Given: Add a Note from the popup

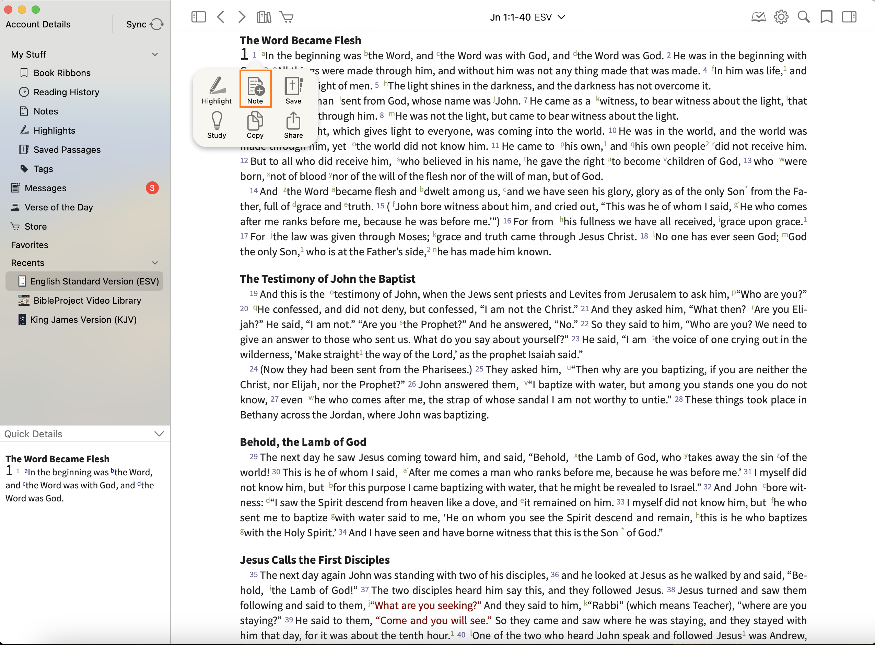Looking at the screenshot, I should pos(255,90).
